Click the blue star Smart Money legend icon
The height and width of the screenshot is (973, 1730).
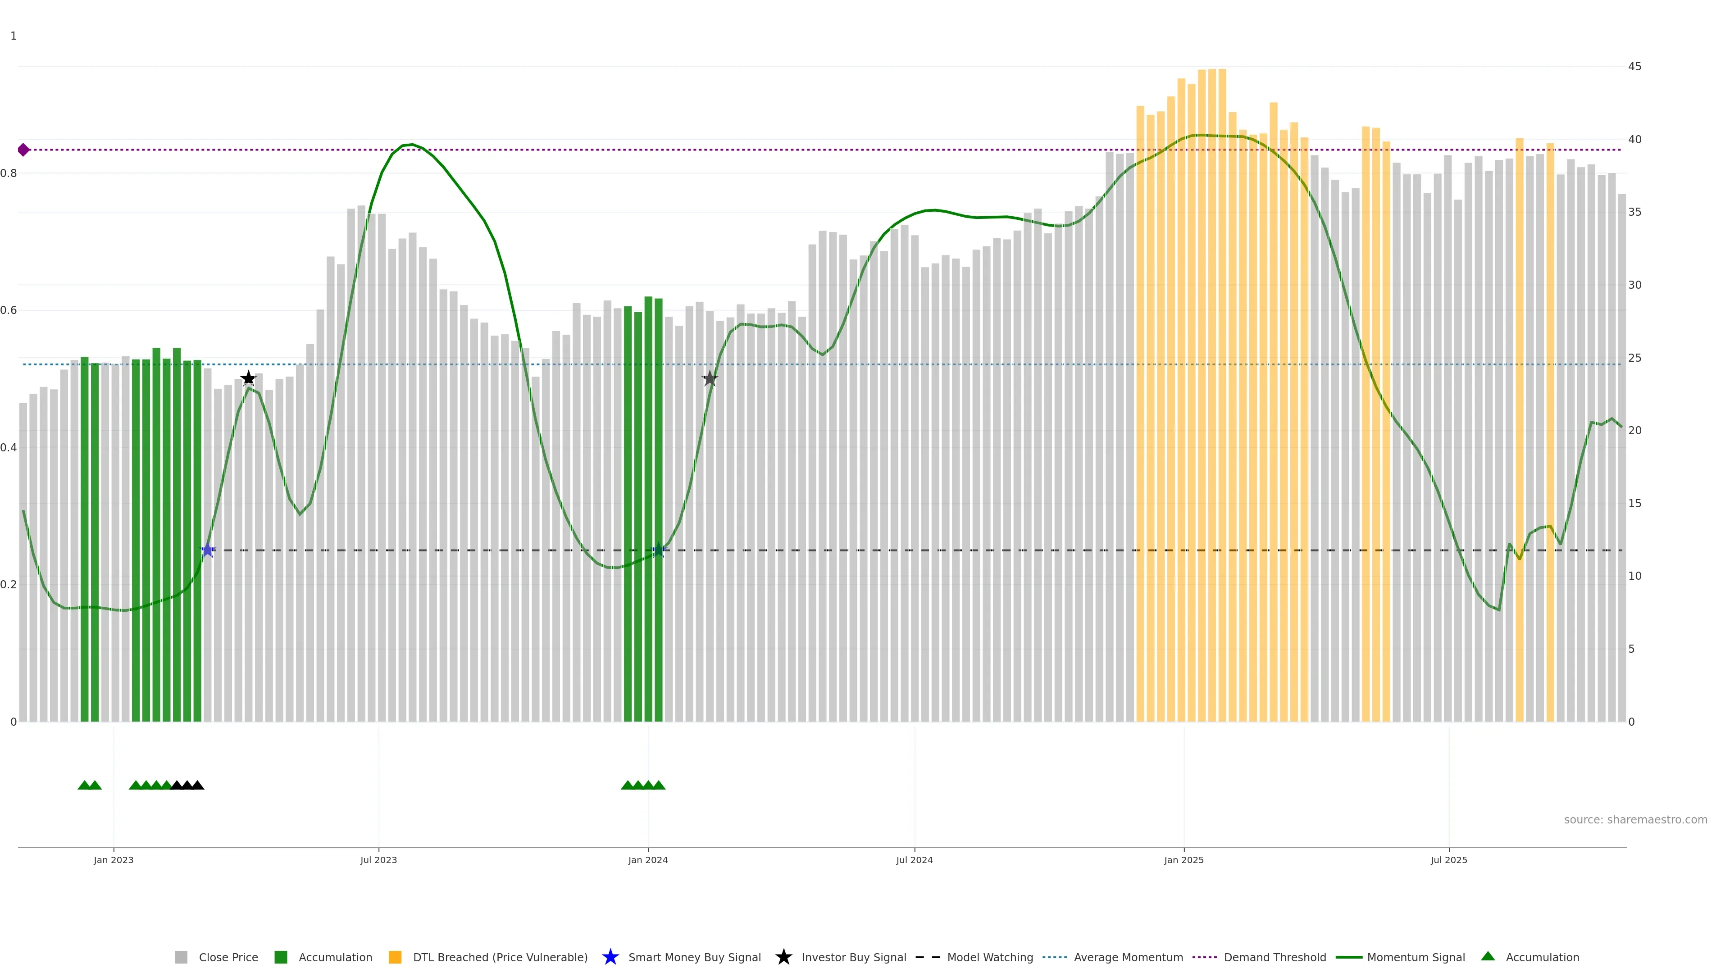pos(610,957)
